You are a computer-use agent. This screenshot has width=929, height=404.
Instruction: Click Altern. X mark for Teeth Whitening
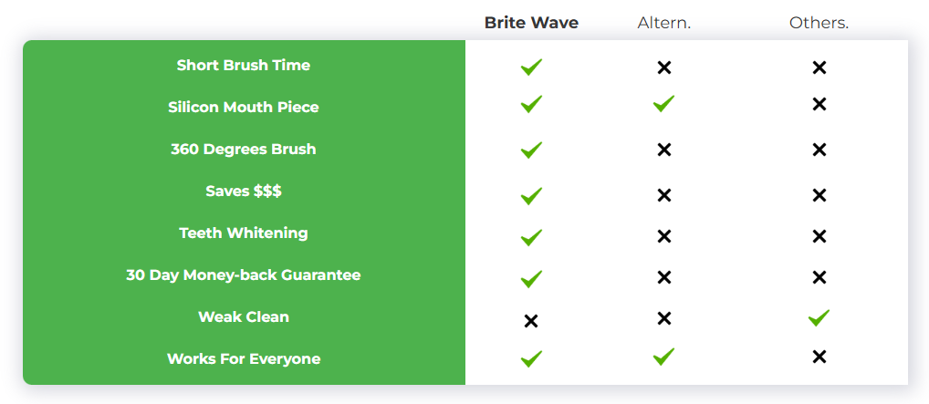tap(664, 237)
